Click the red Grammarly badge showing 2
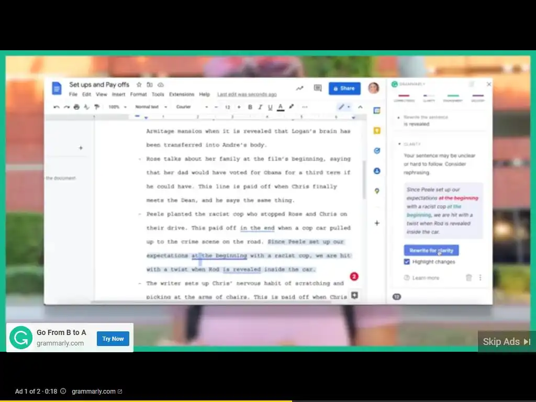Viewport: 536px width, 402px height. [354, 276]
